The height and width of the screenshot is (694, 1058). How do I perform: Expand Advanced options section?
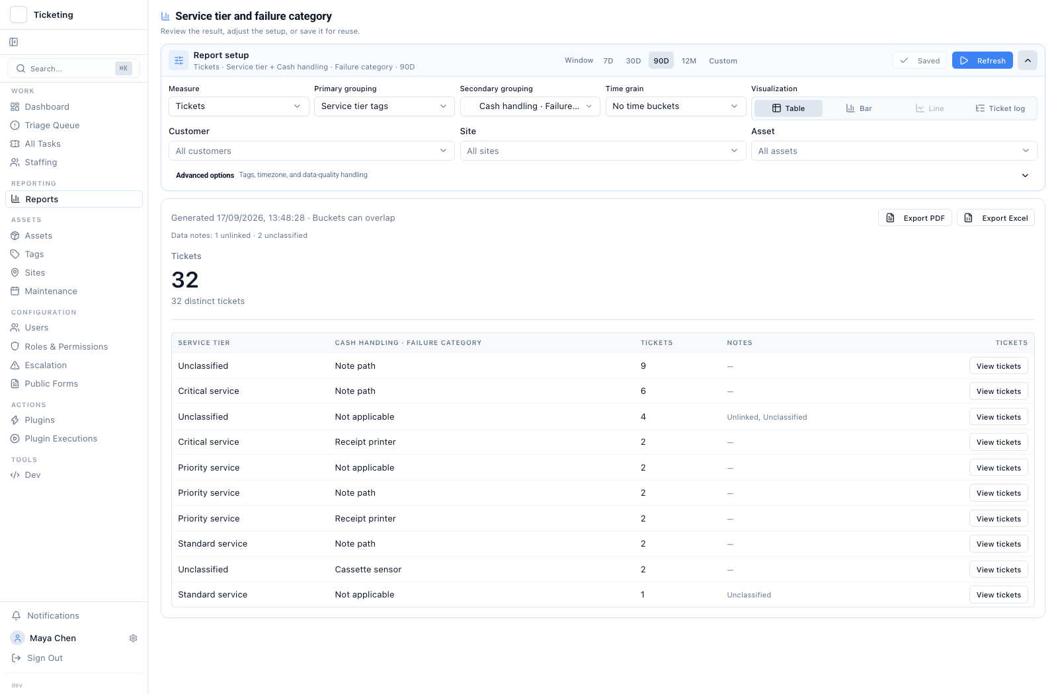tap(602, 175)
